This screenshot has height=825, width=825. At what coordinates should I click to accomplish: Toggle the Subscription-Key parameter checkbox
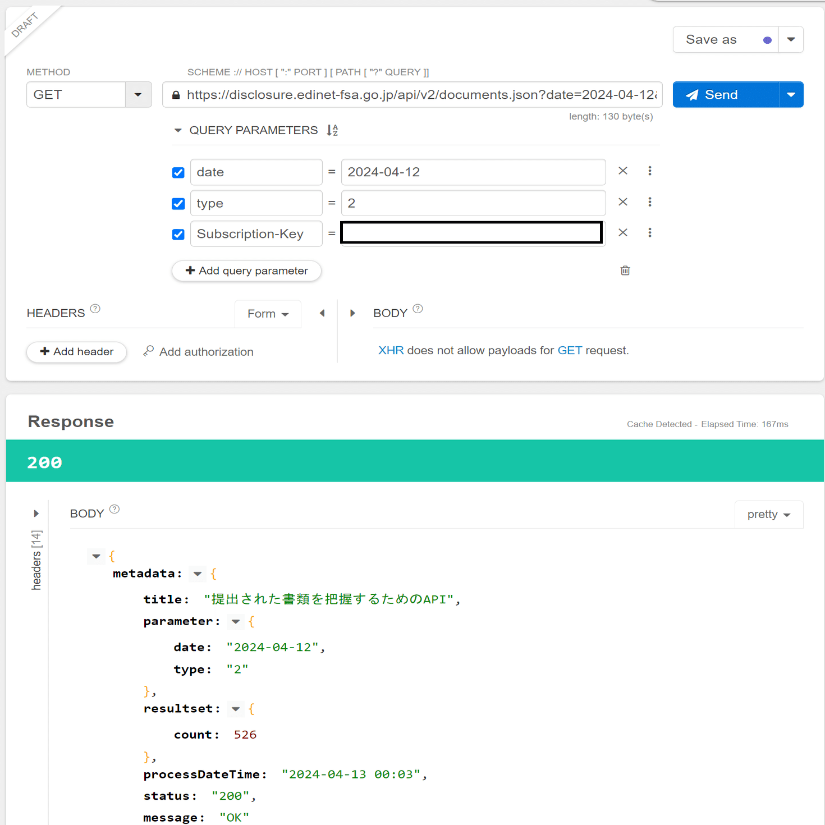178,234
